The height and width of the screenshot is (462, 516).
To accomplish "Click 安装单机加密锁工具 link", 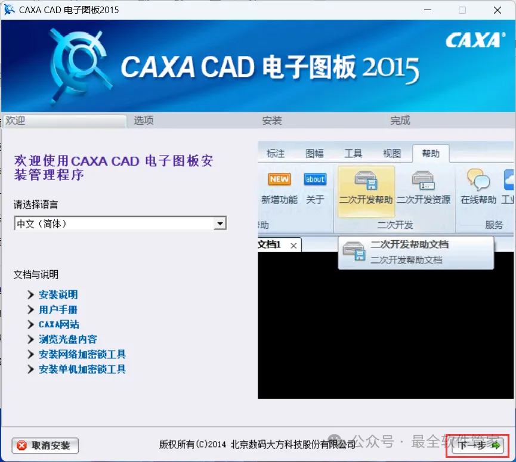I will tap(82, 369).
